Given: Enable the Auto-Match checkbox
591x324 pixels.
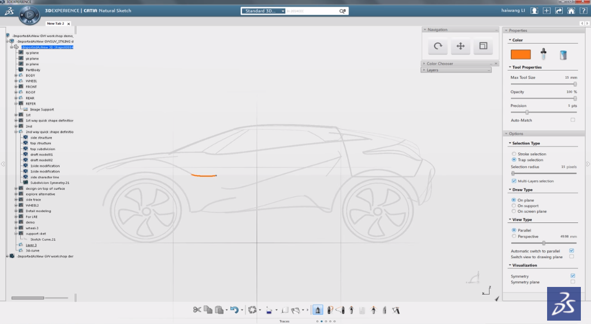Looking at the screenshot, I should point(573,120).
